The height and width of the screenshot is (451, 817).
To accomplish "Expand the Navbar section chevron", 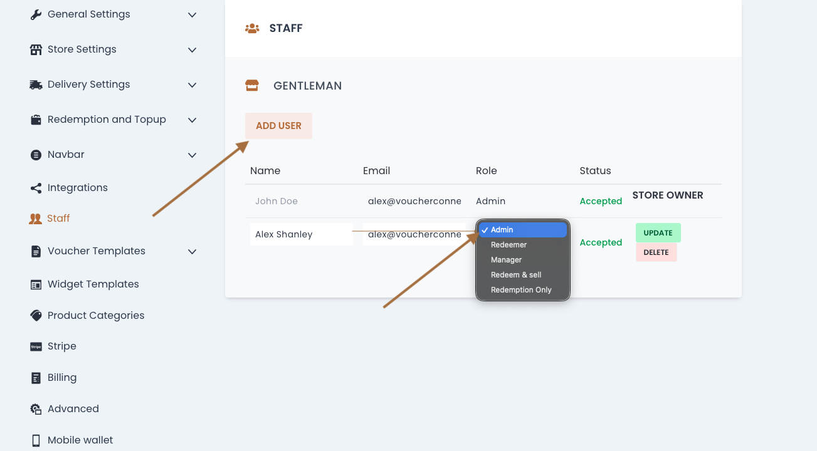I will tap(192, 155).
